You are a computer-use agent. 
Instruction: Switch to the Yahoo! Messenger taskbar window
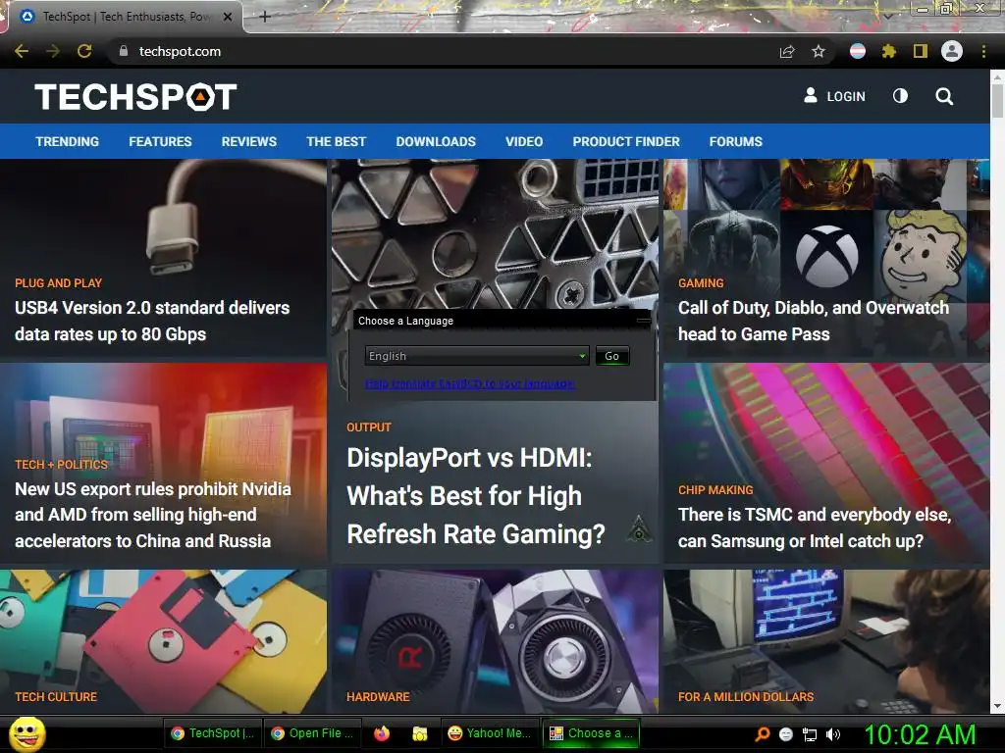coord(490,733)
